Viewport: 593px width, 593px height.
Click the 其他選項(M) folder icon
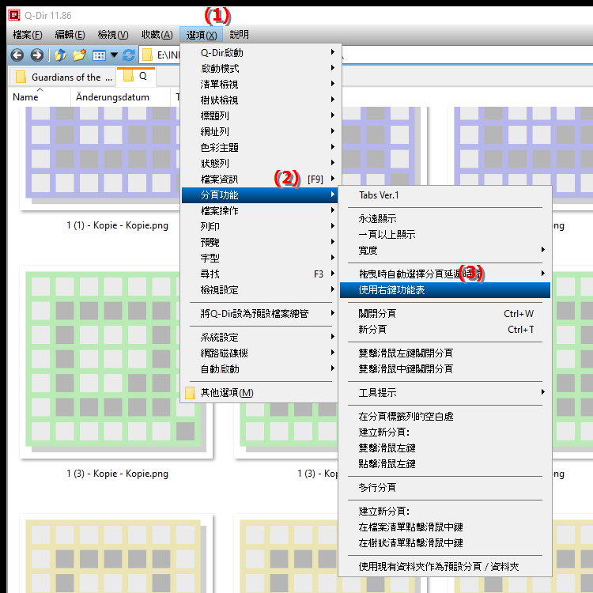(190, 393)
